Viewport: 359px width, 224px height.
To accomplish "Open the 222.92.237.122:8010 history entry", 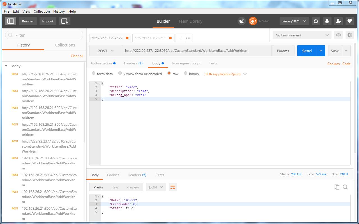I will tap(49, 146).
